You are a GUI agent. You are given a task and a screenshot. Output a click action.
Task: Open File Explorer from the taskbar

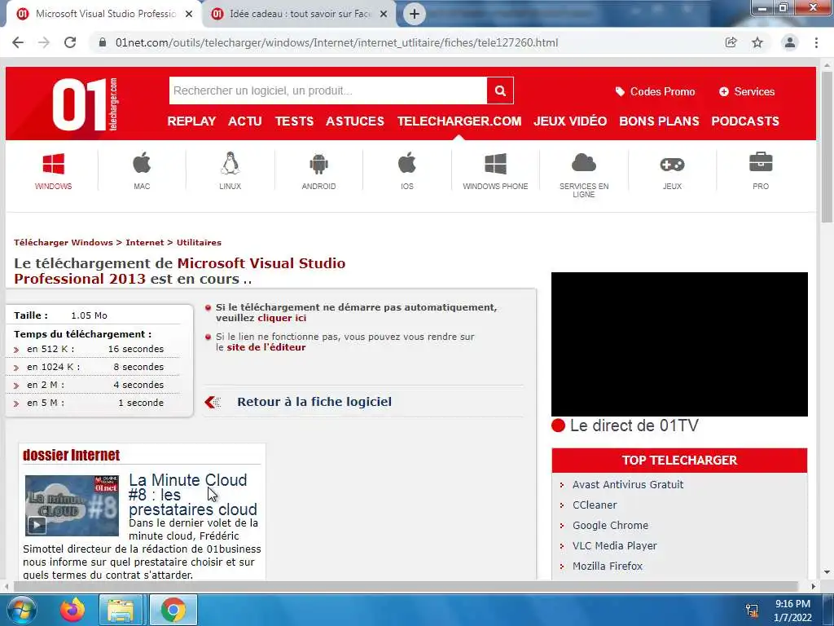tap(121, 610)
